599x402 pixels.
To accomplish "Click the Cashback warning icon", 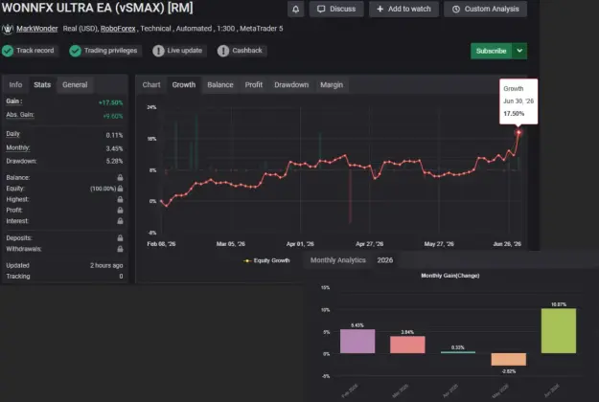I will pyautogui.click(x=223, y=51).
